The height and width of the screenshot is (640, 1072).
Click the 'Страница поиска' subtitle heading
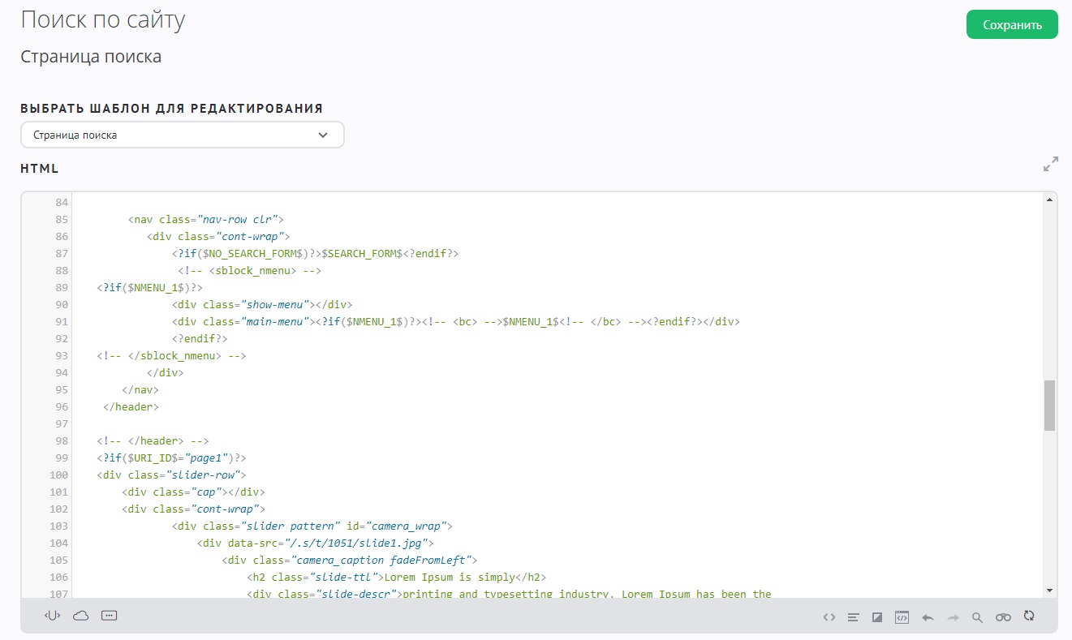tap(91, 57)
